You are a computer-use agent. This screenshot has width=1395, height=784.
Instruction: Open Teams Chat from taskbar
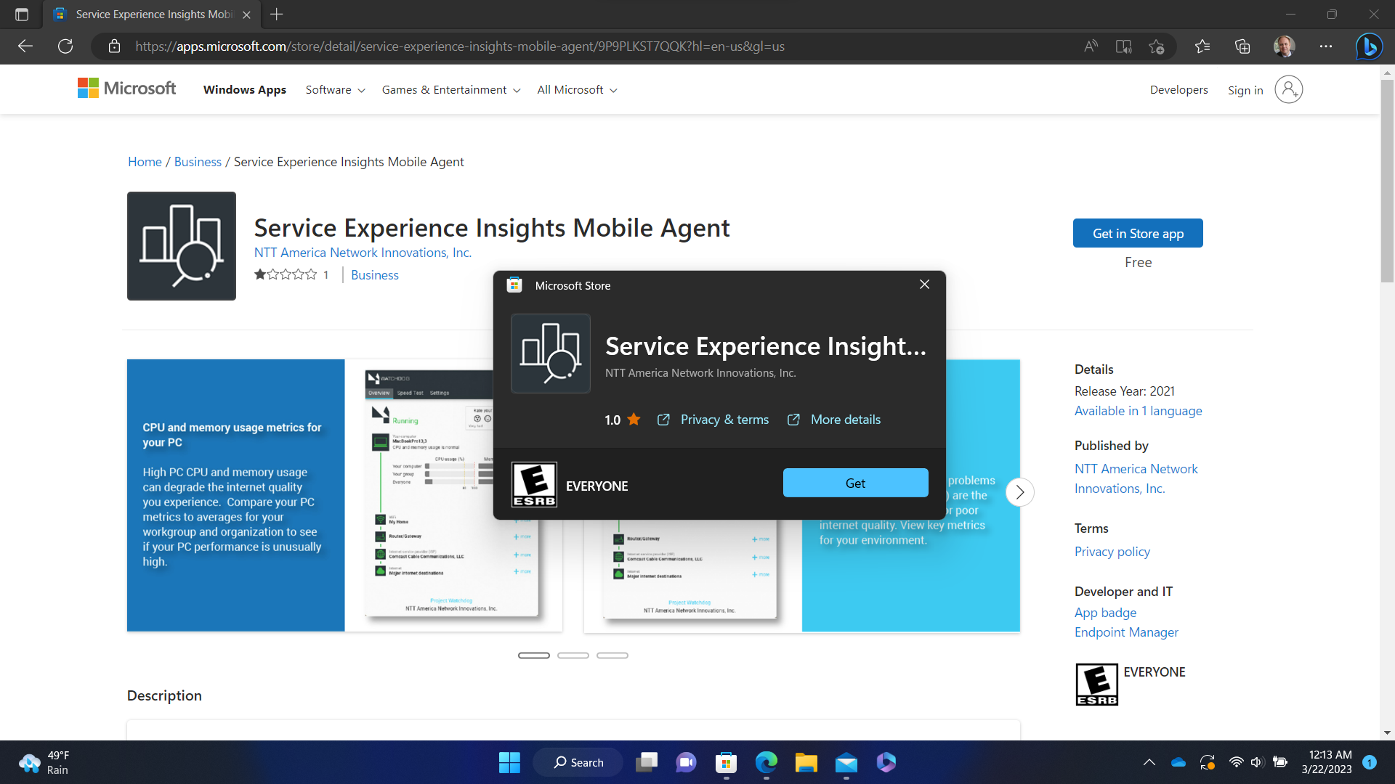[686, 762]
